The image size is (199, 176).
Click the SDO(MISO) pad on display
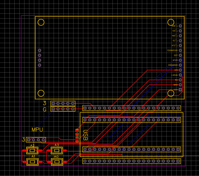click(x=180, y=50)
